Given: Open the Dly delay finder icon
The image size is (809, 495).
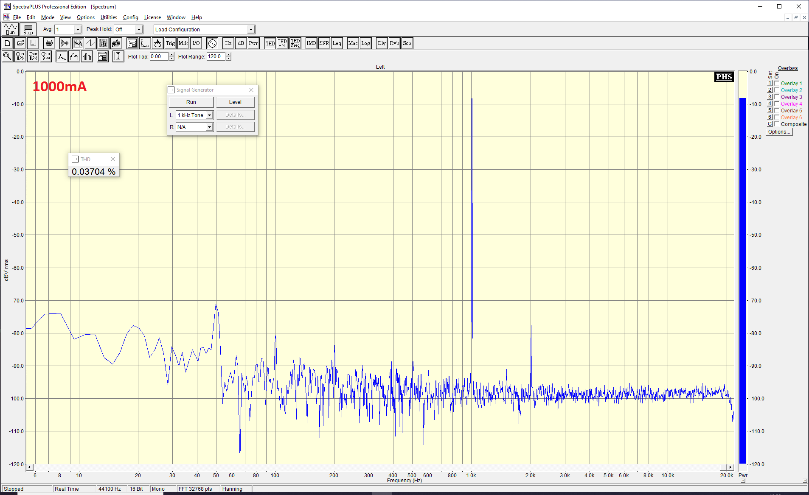Looking at the screenshot, I should [x=382, y=43].
